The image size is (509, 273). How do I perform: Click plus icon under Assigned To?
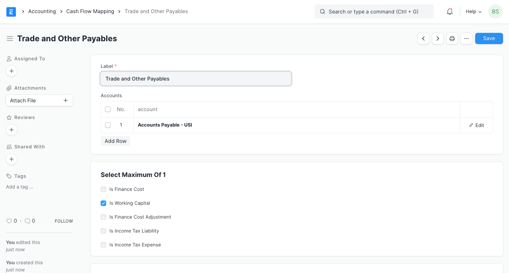click(12, 71)
